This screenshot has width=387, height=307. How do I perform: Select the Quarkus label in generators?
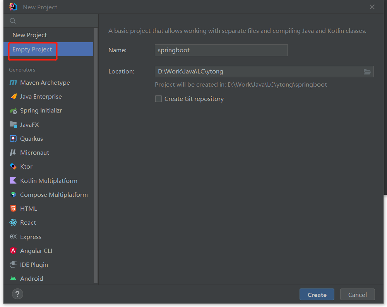point(31,138)
